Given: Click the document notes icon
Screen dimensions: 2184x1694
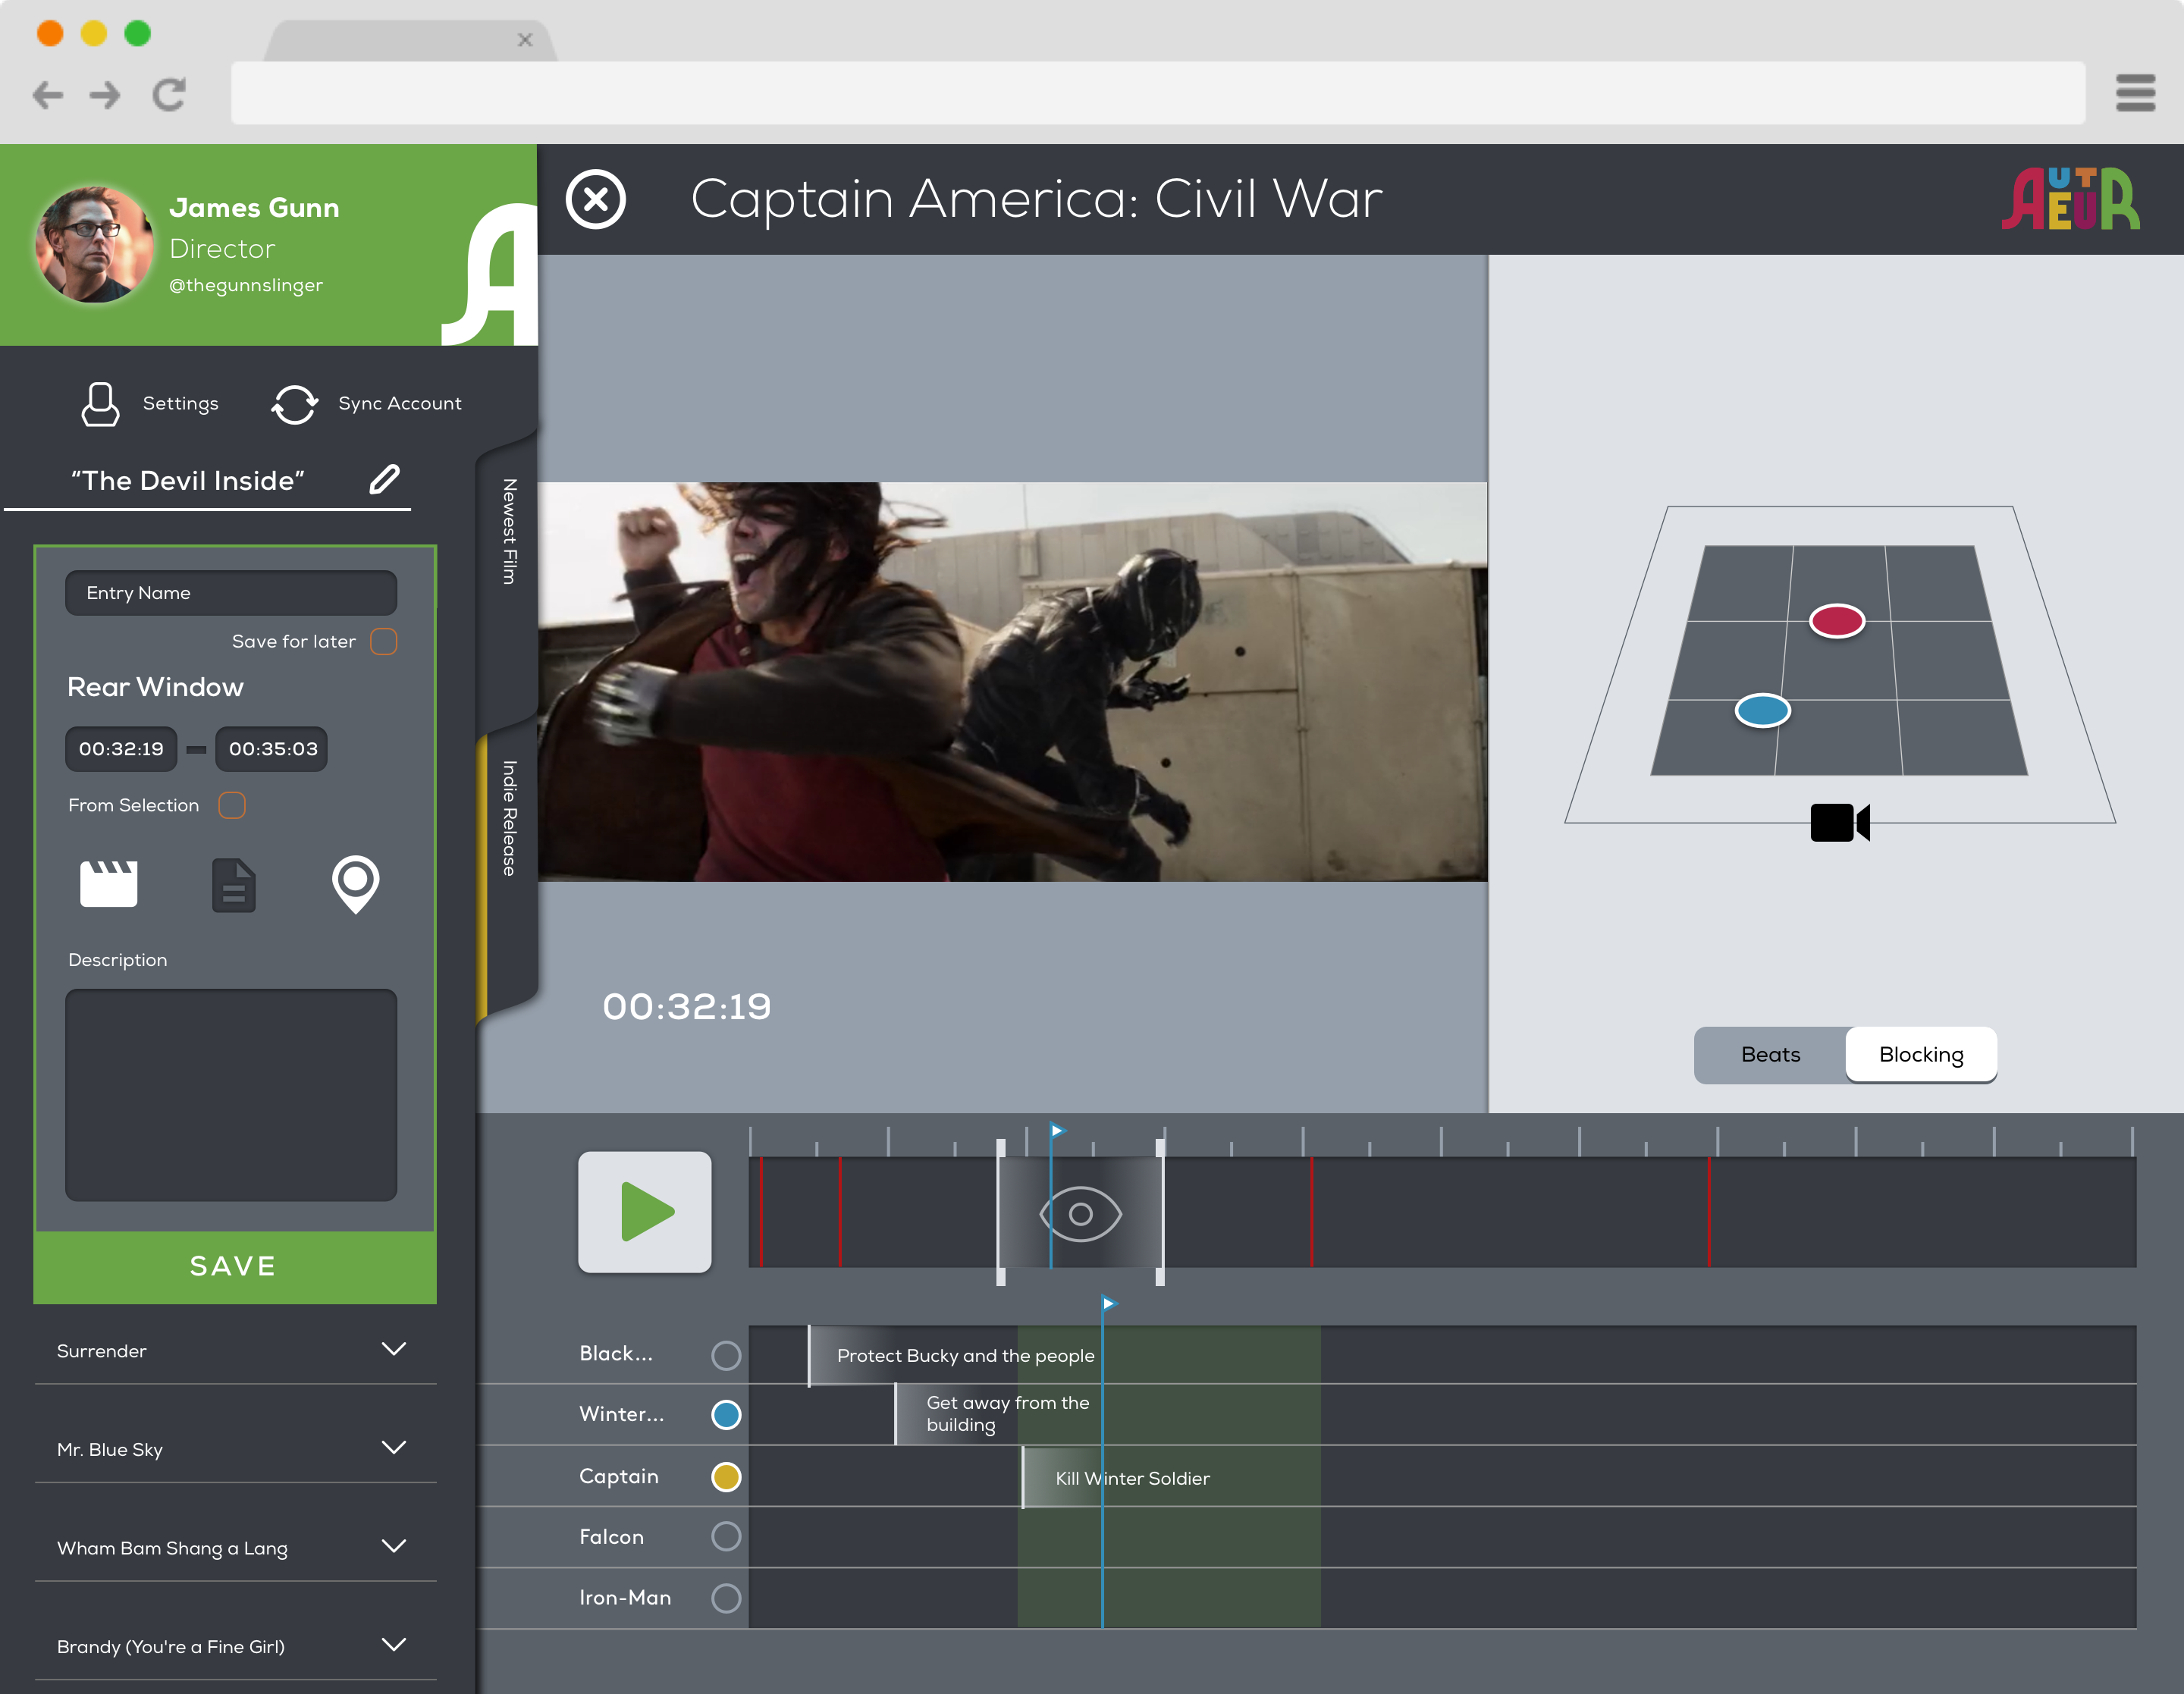Looking at the screenshot, I should (x=233, y=885).
